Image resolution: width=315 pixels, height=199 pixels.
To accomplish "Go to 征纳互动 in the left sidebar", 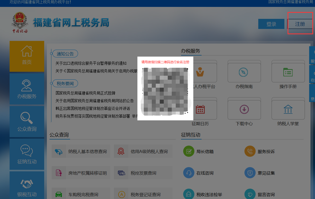I will point(27,154).
